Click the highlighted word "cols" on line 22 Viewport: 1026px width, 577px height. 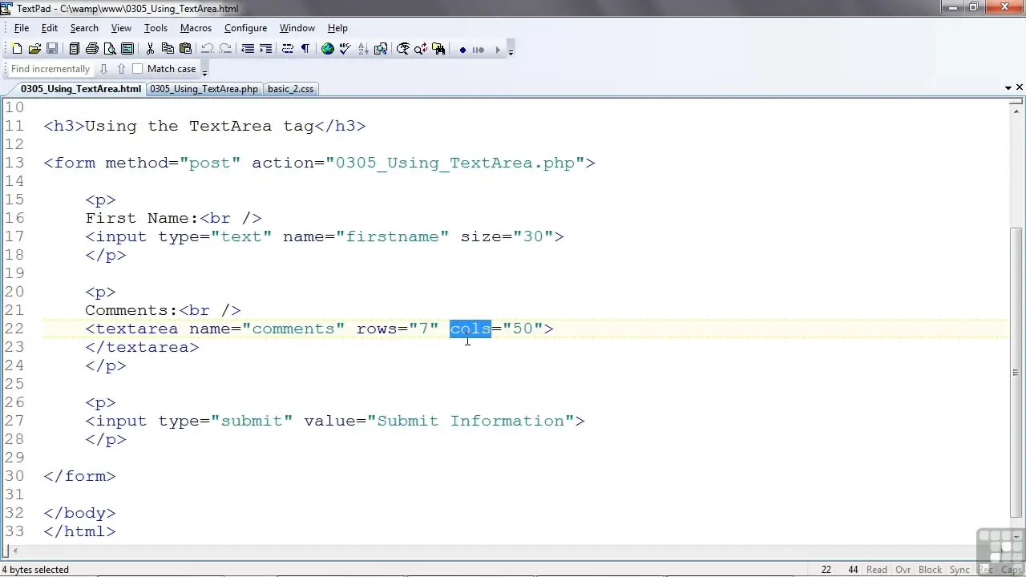pos(471,329)
